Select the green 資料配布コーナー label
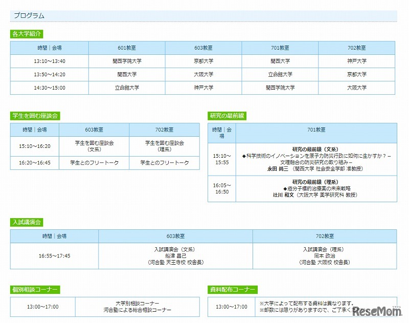Viewport: 409px width, 323px height. pos(233,290)
